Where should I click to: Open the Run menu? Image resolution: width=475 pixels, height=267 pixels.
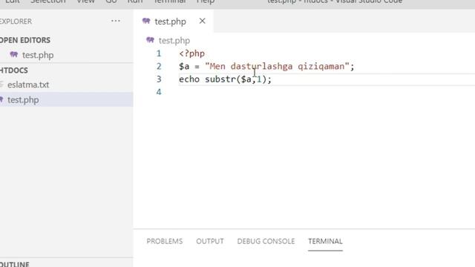pos(135,1)
